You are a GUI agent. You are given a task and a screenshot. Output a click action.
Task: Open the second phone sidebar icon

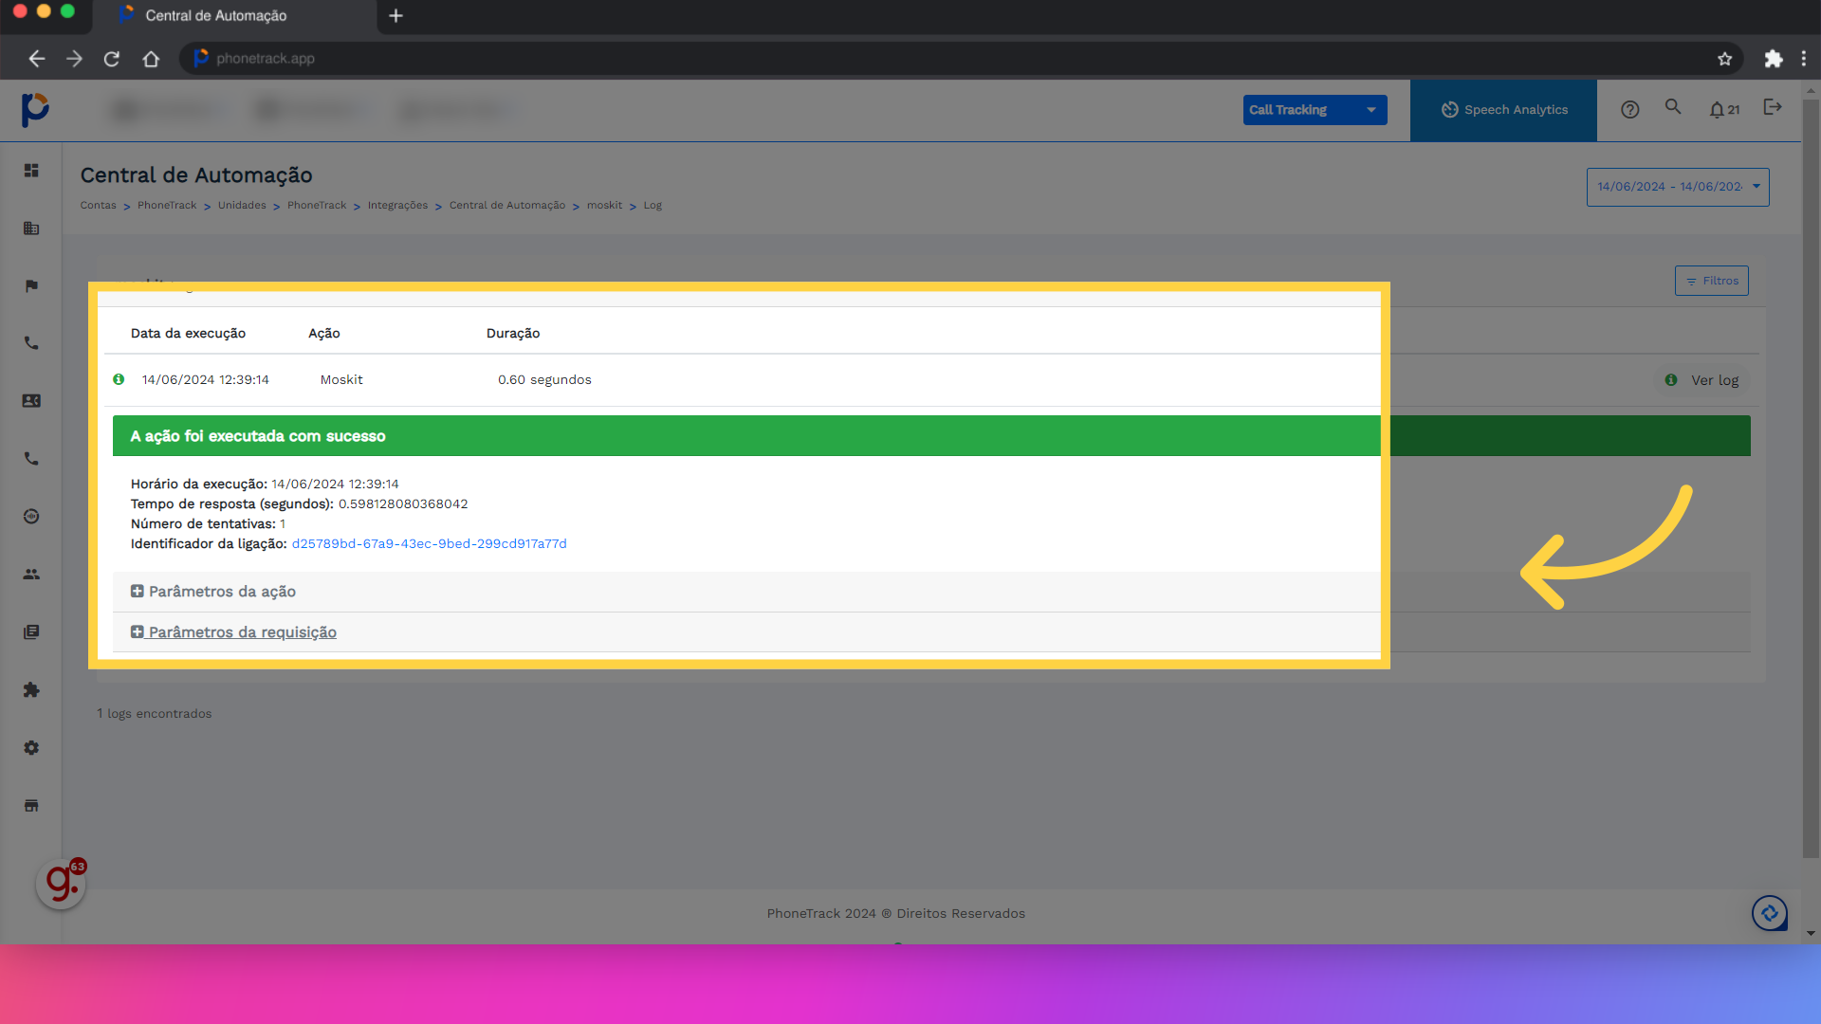coord(31,459)
